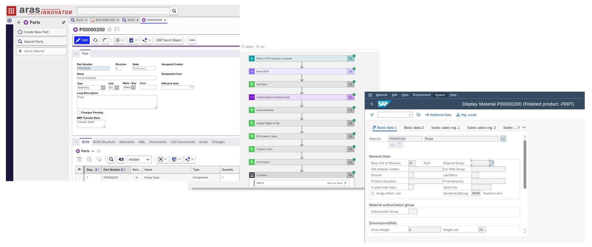592x247 pixels.
Task: Go back with the arrow beside Parts heading
Action: (x=19, y=22)
